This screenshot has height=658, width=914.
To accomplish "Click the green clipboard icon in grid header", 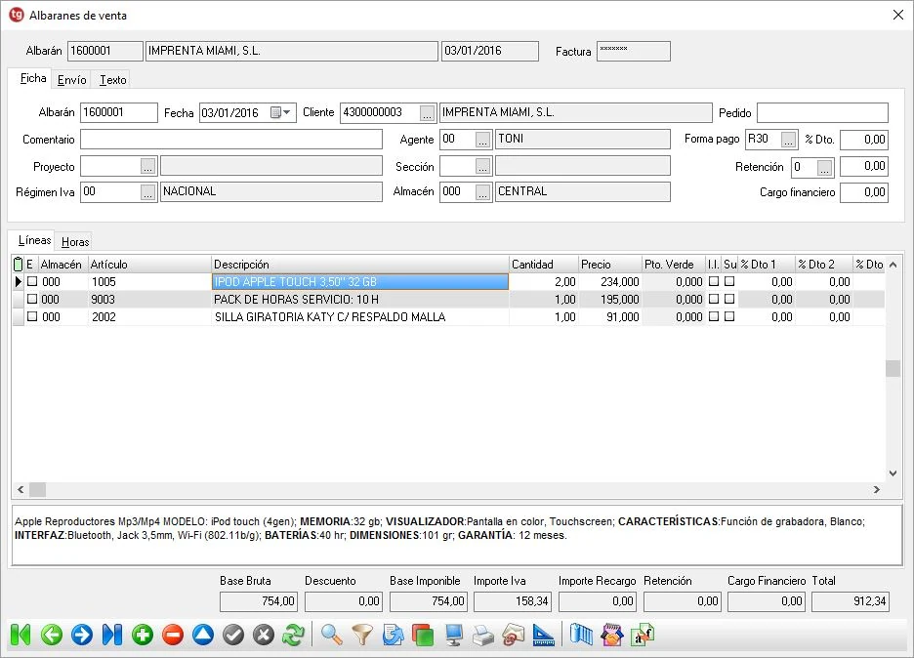I will [x=19, y=264].
